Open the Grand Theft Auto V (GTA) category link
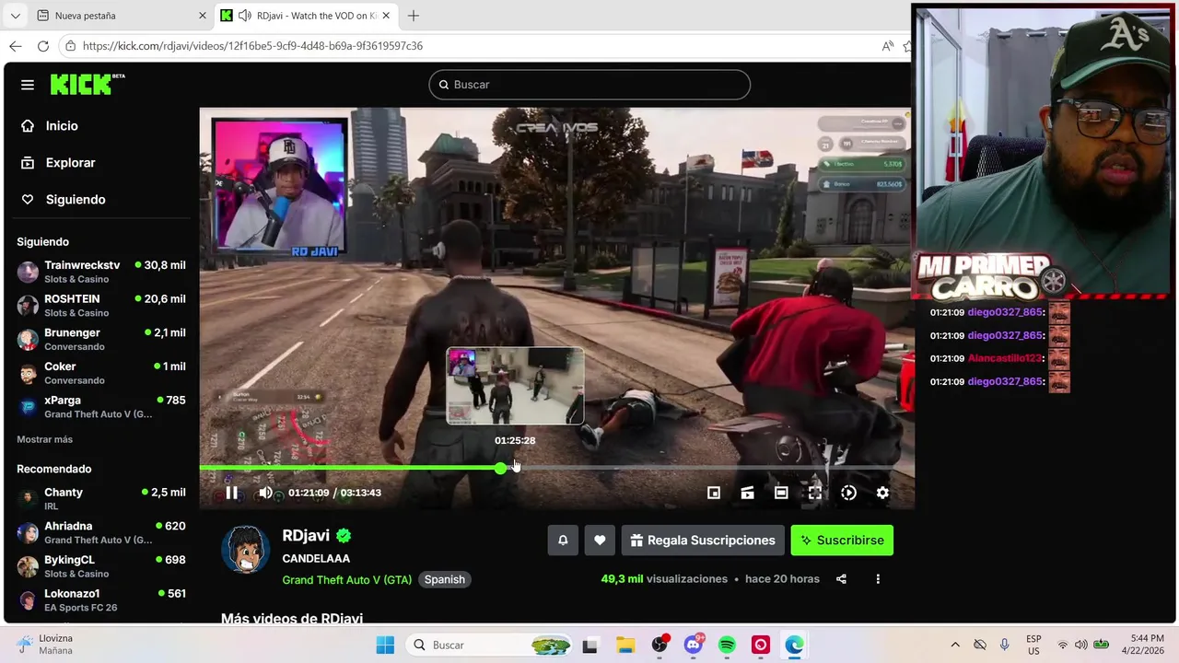This screenshot has height=663, width=1179. click(347, 579)
